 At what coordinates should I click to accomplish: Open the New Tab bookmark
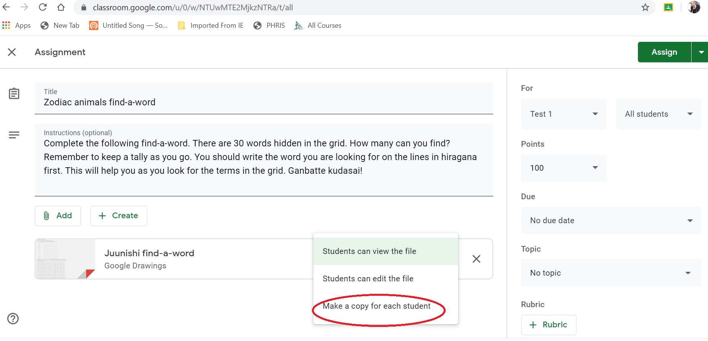60,25
